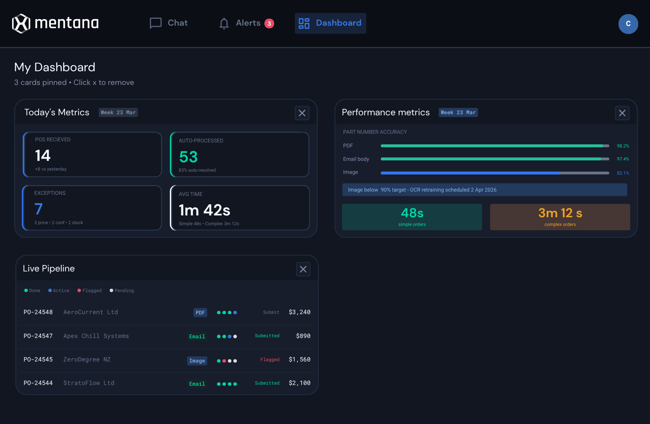The image size is (650, 424).
Task: Click the PDF accuracy progress bar
Action: [x=495, y=146]
